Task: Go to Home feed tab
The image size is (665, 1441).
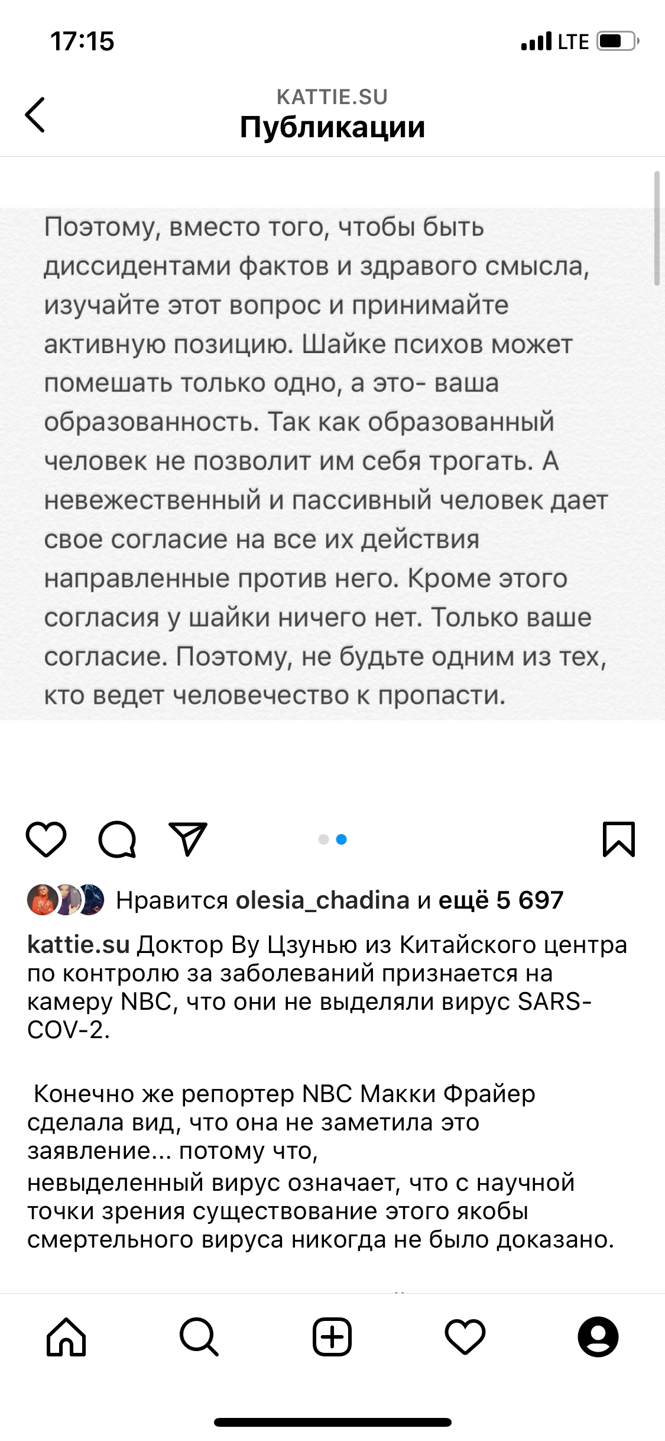Action: coord(66,1337)
